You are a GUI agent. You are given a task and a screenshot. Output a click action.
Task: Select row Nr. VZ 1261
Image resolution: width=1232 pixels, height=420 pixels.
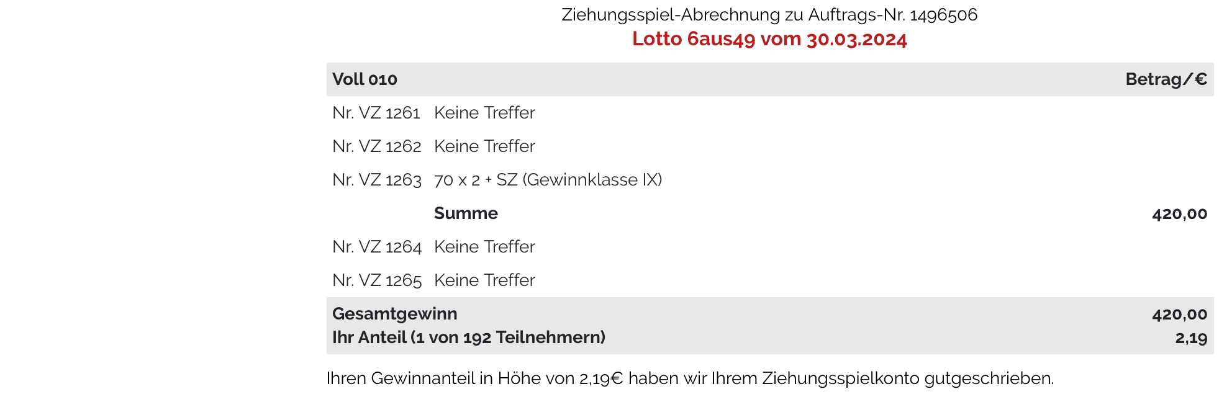click(770, 113)
